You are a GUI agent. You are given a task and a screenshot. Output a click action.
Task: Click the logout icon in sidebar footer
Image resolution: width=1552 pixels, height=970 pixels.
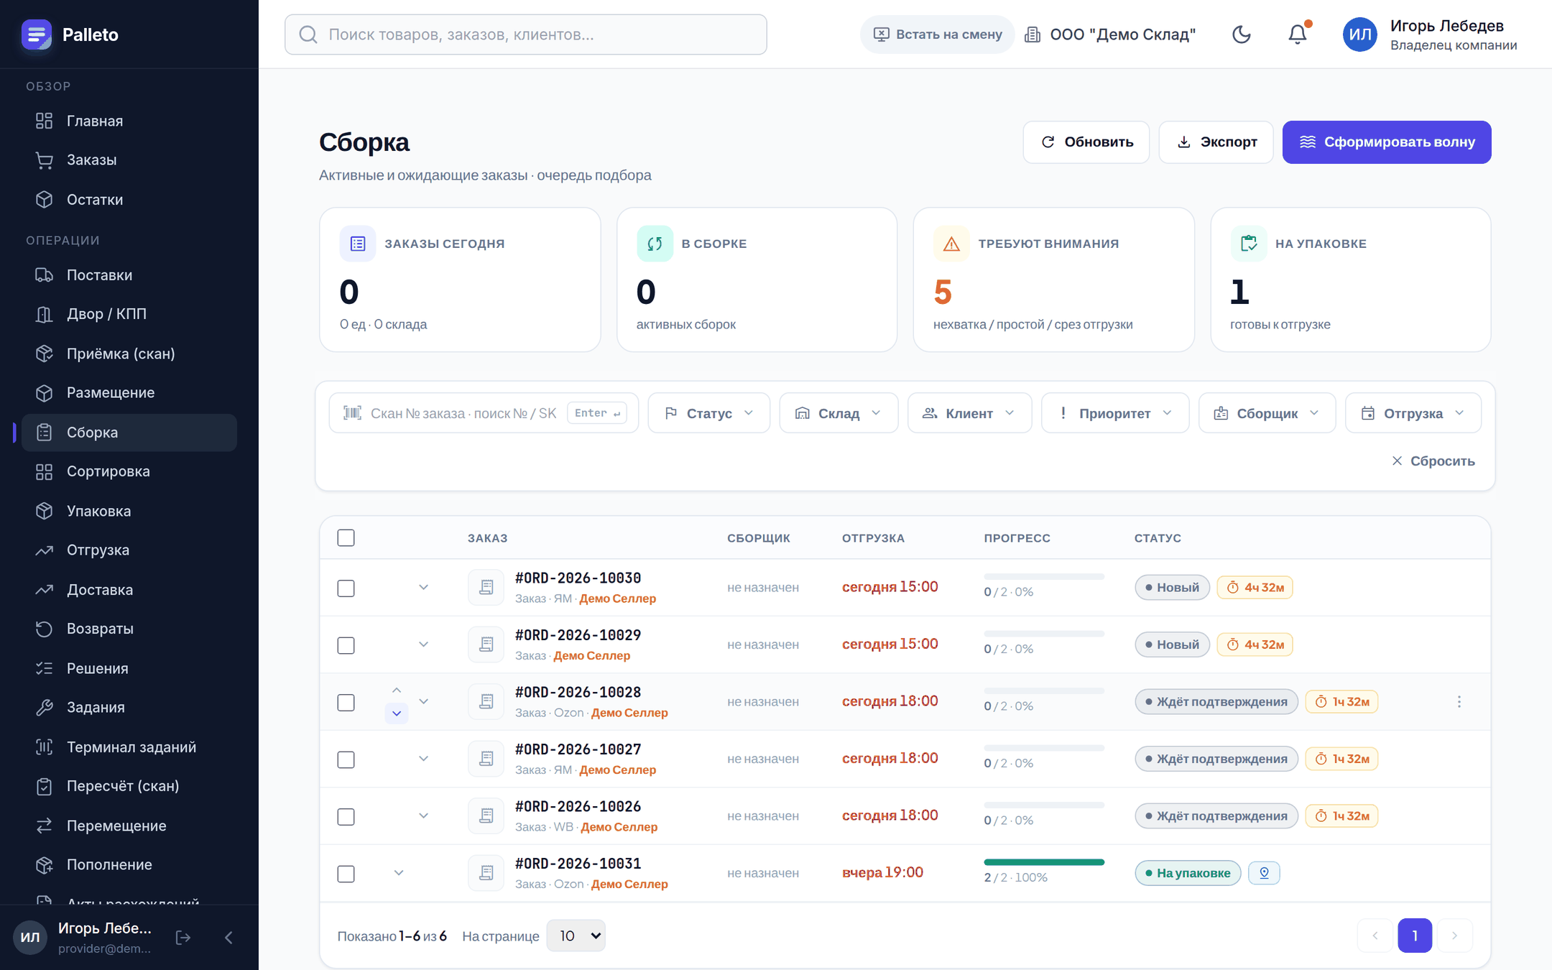(x=183, y=938)
